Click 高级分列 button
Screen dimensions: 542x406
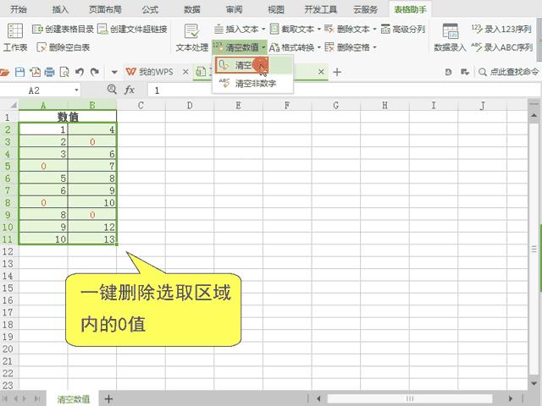403,29
